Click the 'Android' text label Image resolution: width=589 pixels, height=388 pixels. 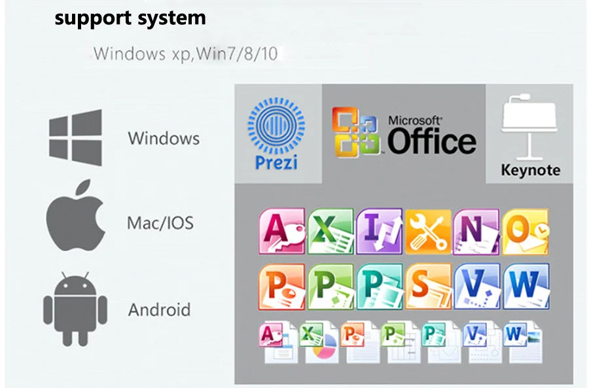click(x=159, y=310)
